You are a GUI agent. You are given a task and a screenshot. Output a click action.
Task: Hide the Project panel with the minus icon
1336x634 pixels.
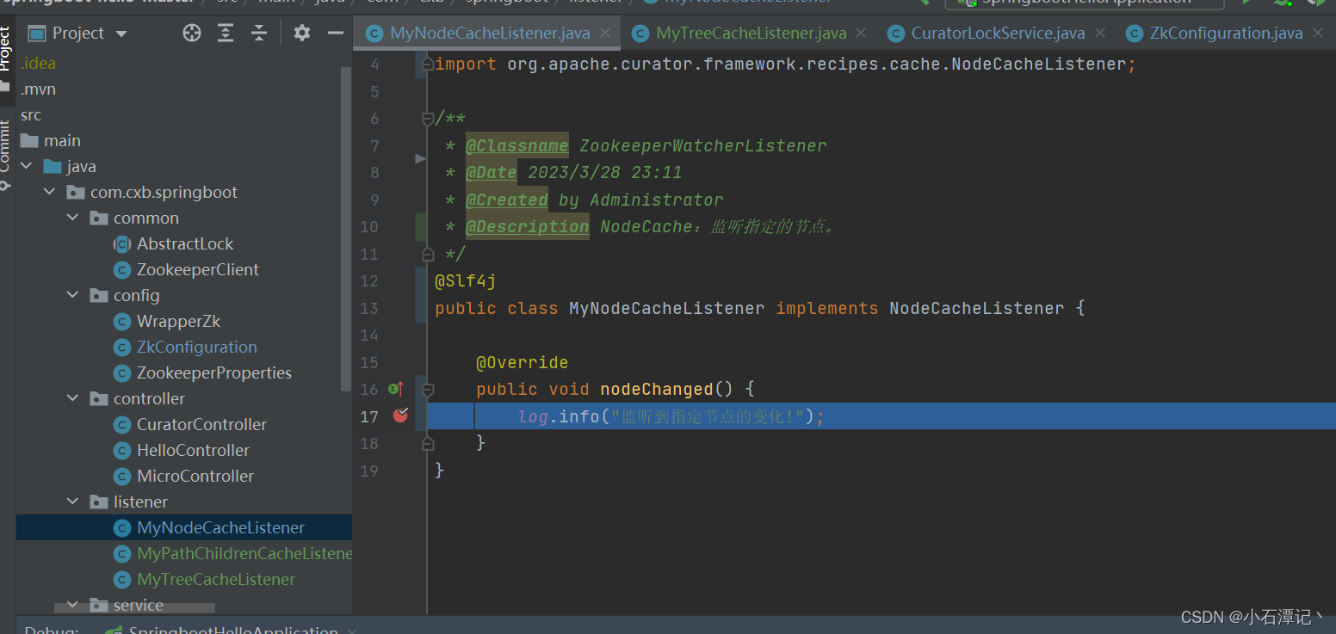(x=336, y=33)
